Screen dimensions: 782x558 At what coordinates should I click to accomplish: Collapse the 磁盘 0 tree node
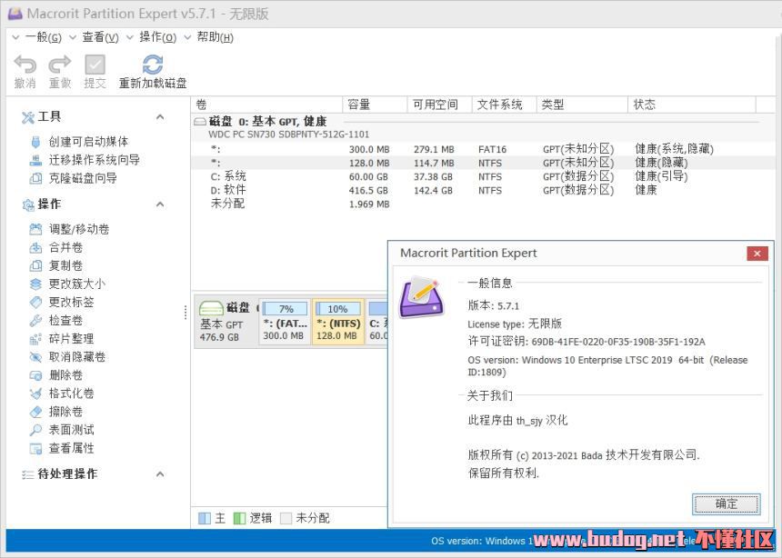200,122
